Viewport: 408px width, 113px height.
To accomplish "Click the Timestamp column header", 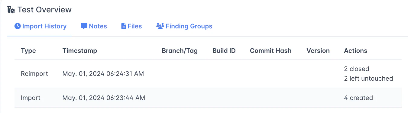I will point(80,51).
